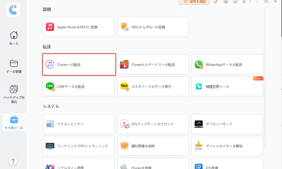
Task: Open the feedback note icon near the menu
Action: coord(235,2)
